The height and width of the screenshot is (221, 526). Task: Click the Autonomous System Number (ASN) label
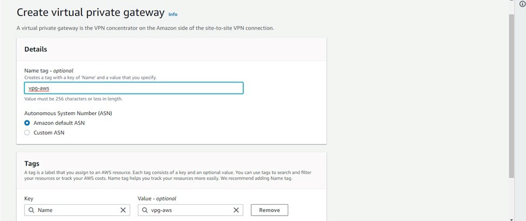coord(68,113)
